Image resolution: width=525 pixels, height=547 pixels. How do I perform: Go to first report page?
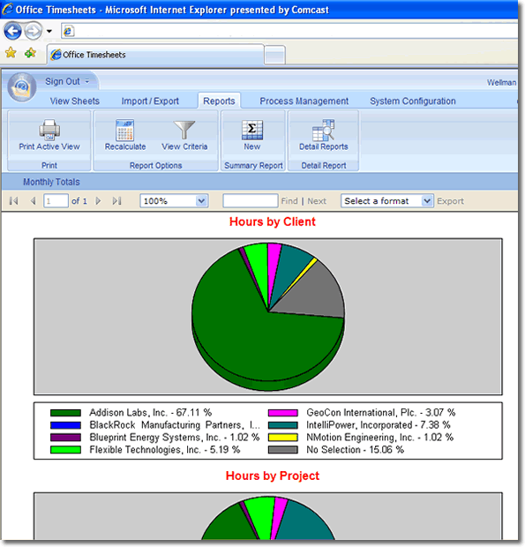[13, 200]
